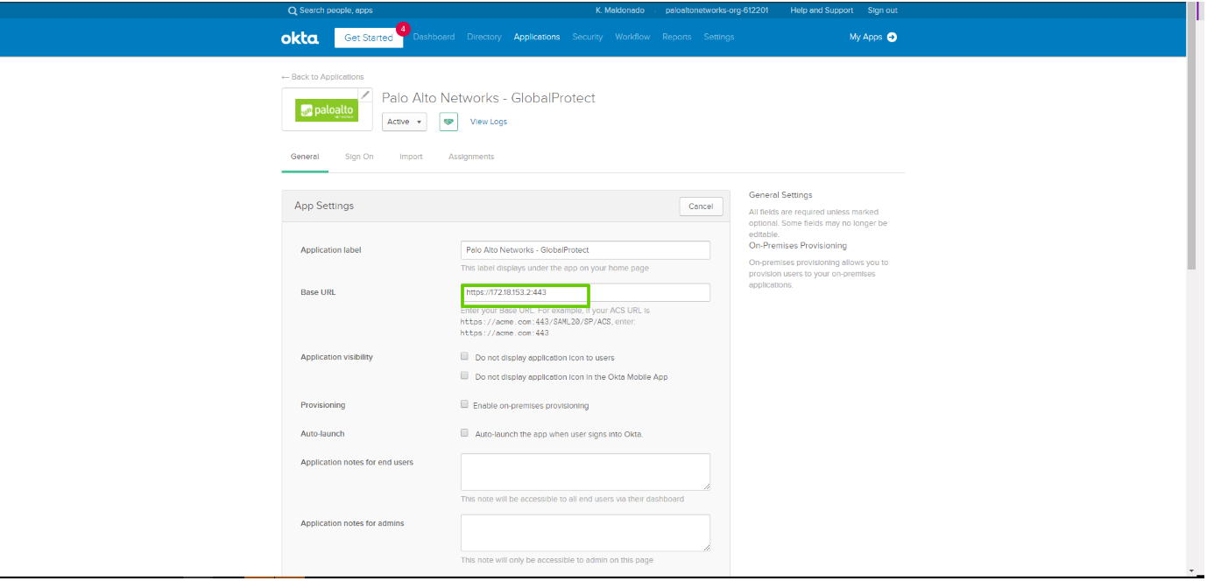Open the Reports menu
Screen dimensions: 1207x581
[677, 37]
